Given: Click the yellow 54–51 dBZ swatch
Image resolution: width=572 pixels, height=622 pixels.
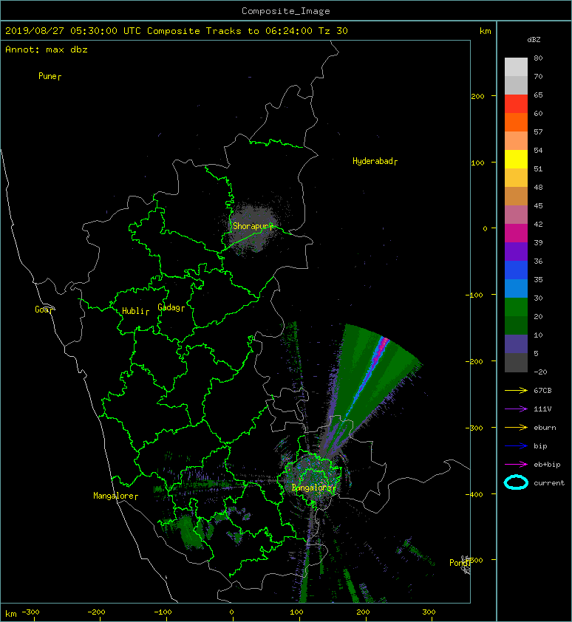Looking at the screenshot, I should click(516, 159).
